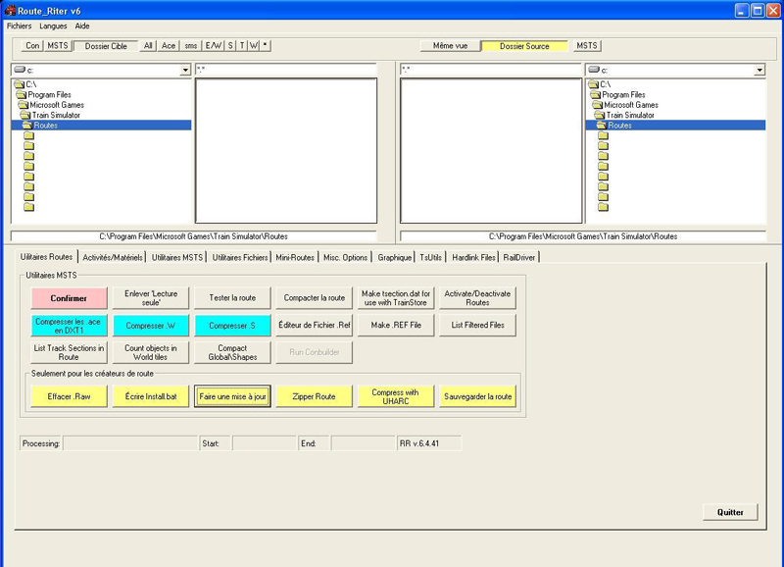Screen dimensions: 784x567
Task: Click the Con toolbar button
Action: (32, 45)
